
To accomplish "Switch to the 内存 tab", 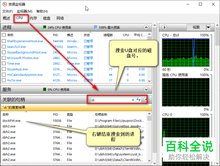I will coord(33,18).
